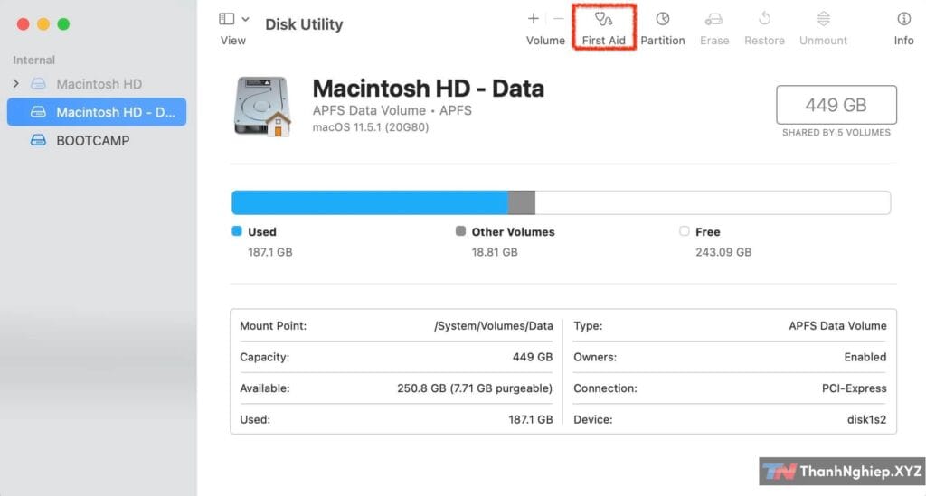Add a volume with the plus icon

[534, 19]
